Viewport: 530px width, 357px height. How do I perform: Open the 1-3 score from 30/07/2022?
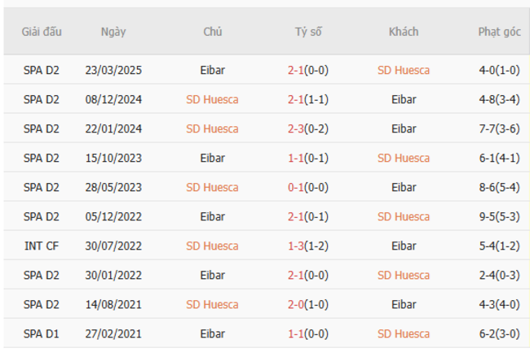296,246
